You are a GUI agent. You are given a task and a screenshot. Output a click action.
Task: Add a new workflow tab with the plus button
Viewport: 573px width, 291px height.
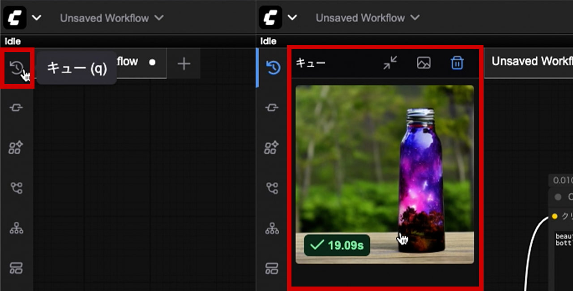coord(184,64)
